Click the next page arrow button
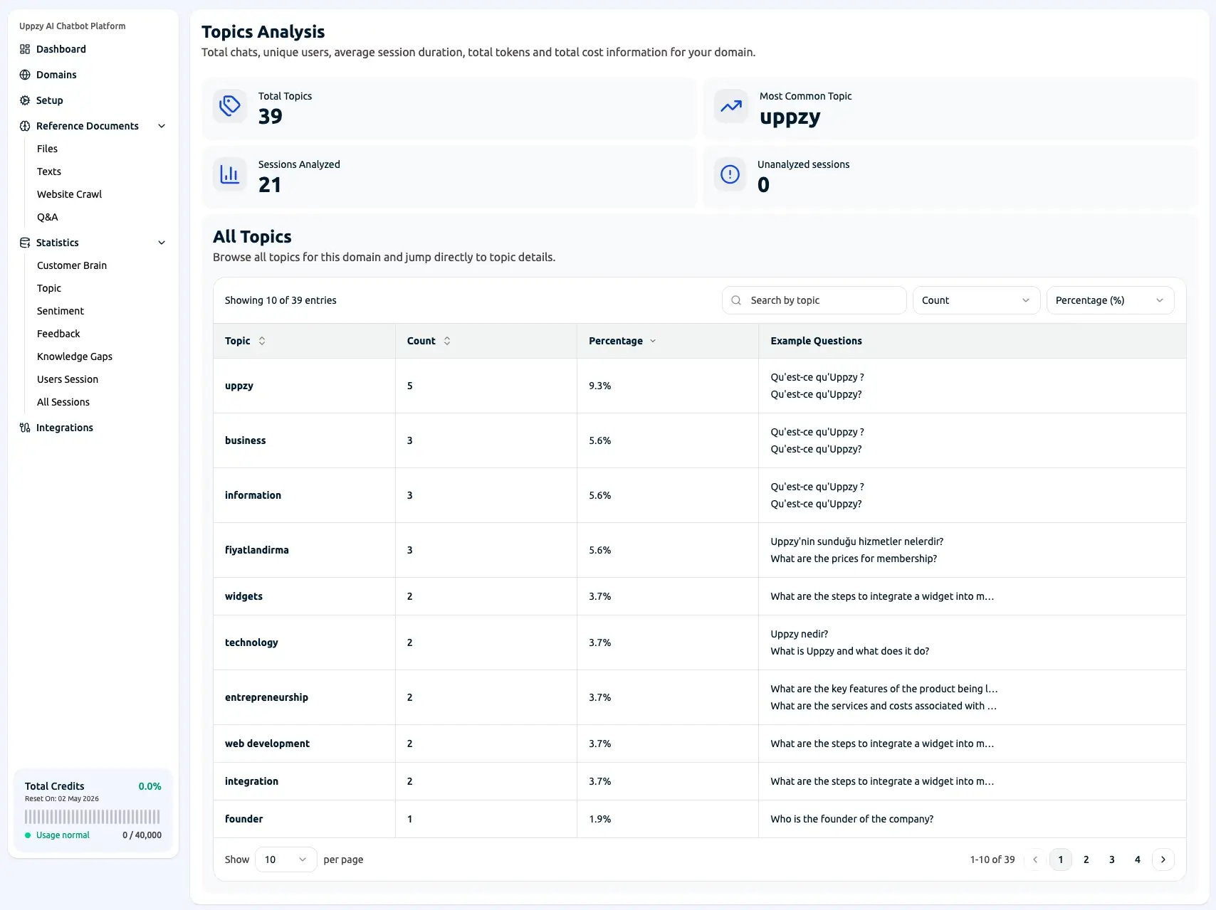The height and width of the screenshot is (910, 1216). 1163,859
